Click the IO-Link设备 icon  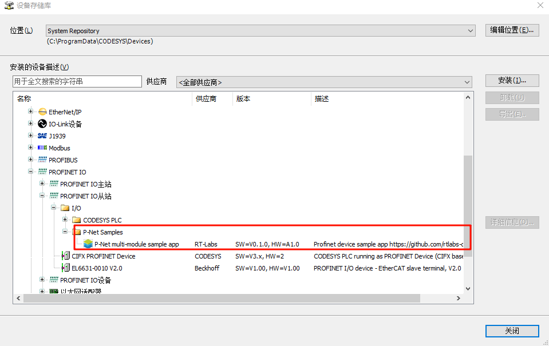click(42, 124)
